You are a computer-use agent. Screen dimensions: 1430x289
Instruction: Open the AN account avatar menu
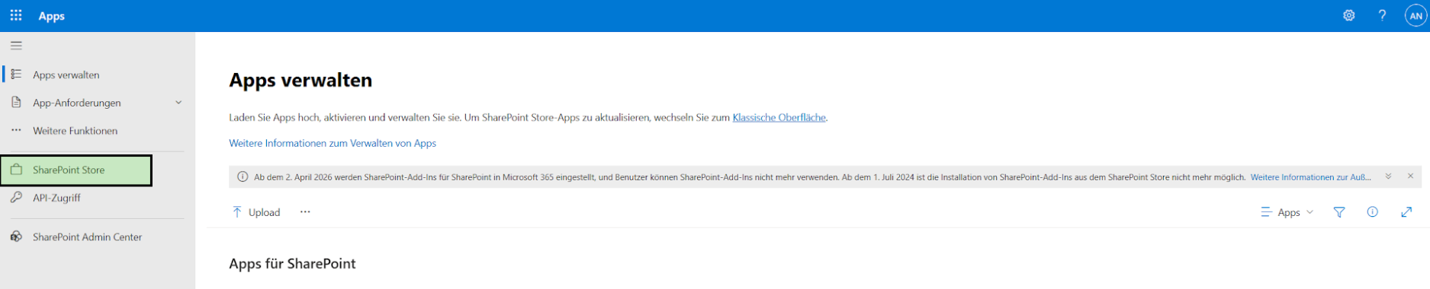click(1416, 15)
